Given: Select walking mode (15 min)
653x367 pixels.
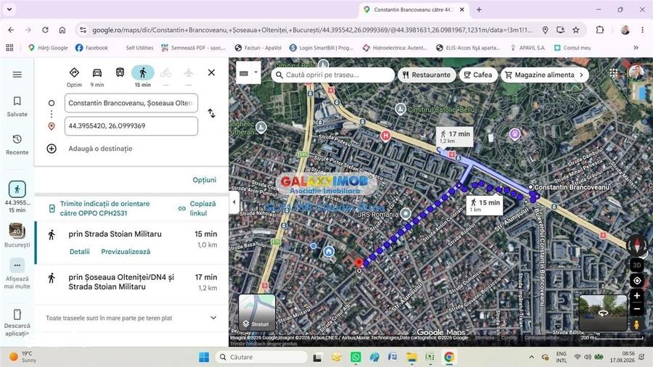Looking at the screenshot, I should [143, 77].
